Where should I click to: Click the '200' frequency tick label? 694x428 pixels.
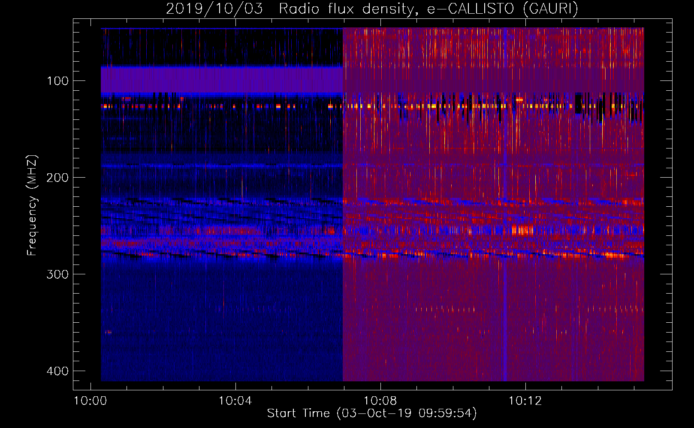click(x=57, y=178)
